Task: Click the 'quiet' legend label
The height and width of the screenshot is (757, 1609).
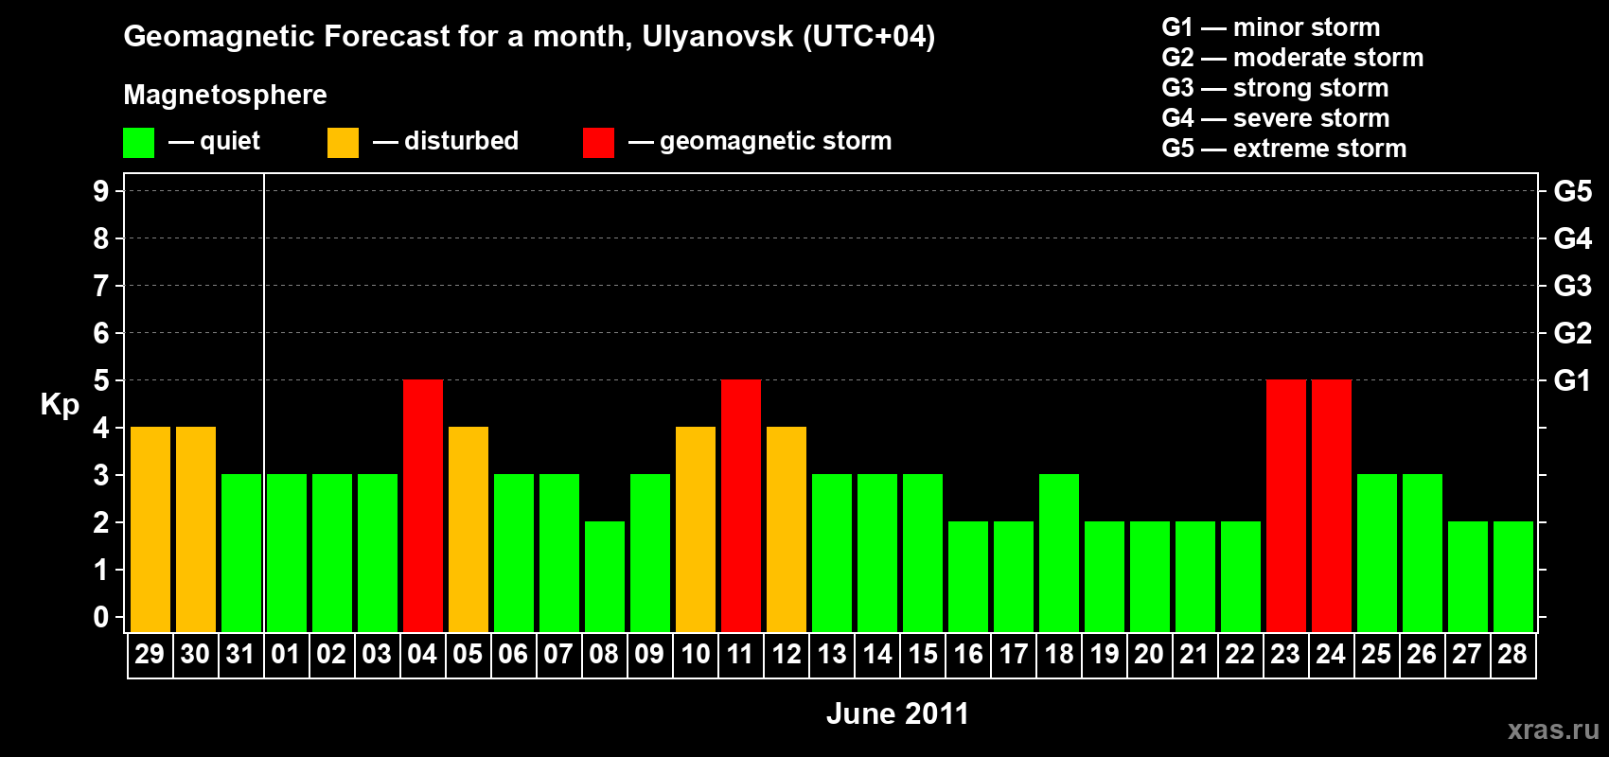Action: pos(230,141)
